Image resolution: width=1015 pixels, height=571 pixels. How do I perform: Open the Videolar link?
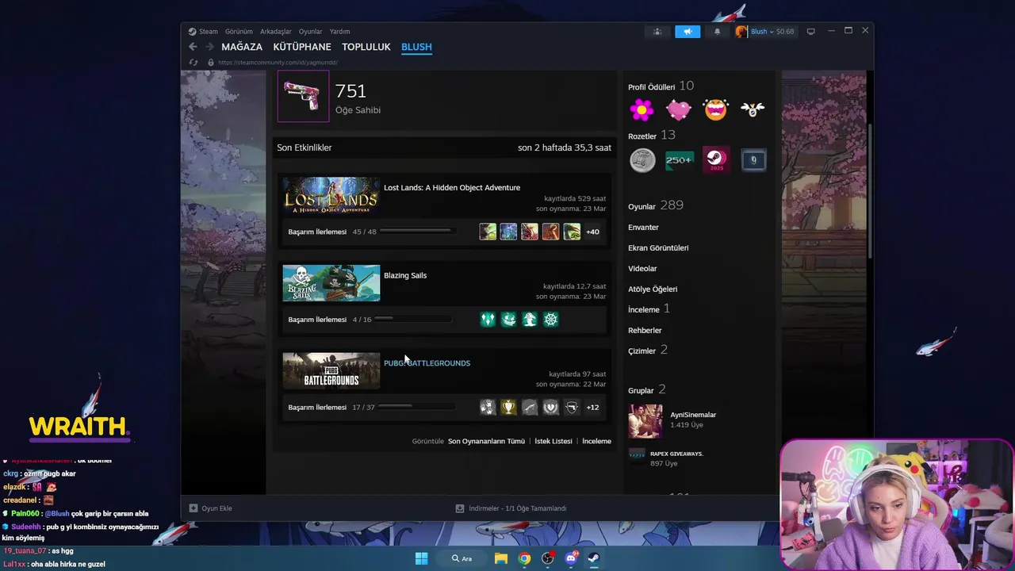[x=642, y=269]
